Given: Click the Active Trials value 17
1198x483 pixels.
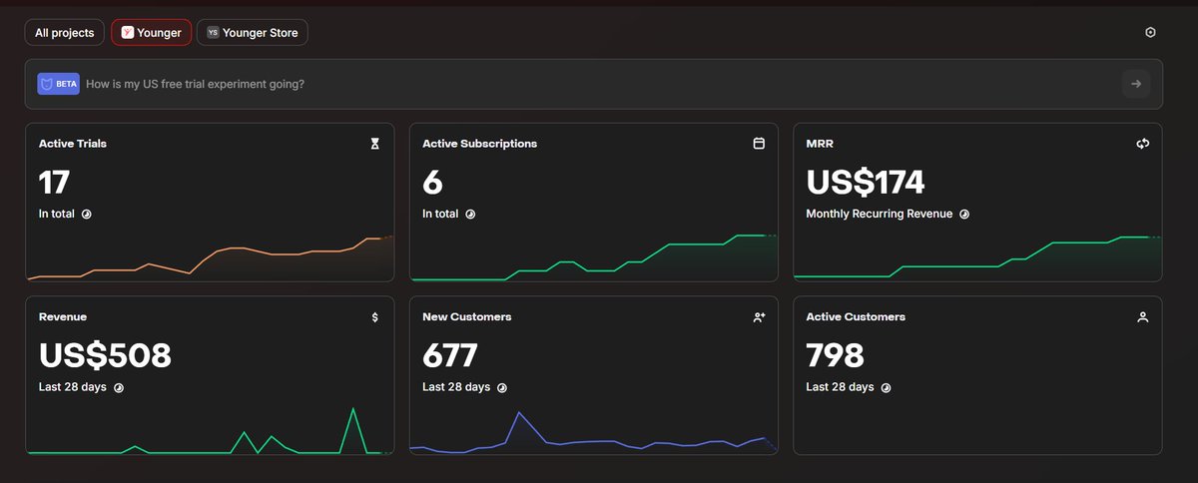Looking at the screenshot, I should click(x=54, y=183).
